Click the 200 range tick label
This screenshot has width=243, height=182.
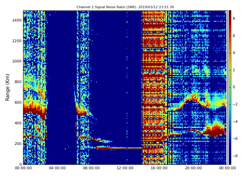pos(18,143)
